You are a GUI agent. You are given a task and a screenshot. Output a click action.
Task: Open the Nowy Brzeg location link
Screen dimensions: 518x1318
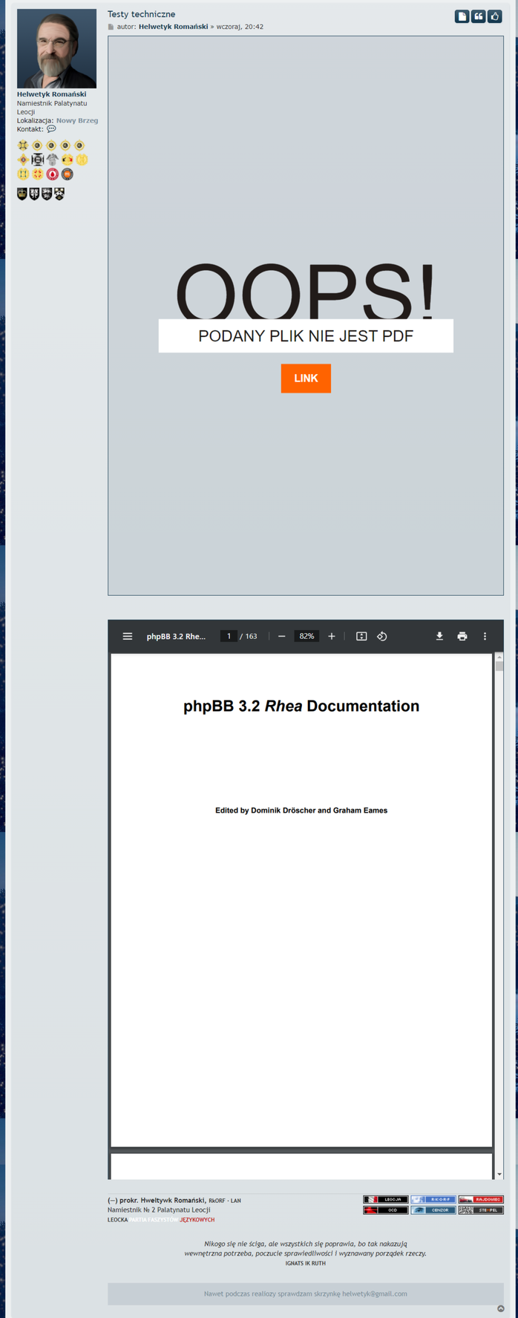[x=77, y=120]
